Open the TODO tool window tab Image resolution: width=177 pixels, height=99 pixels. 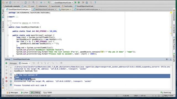[x=48, y=93]
